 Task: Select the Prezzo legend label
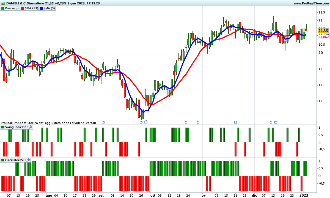tap(10, 8)
